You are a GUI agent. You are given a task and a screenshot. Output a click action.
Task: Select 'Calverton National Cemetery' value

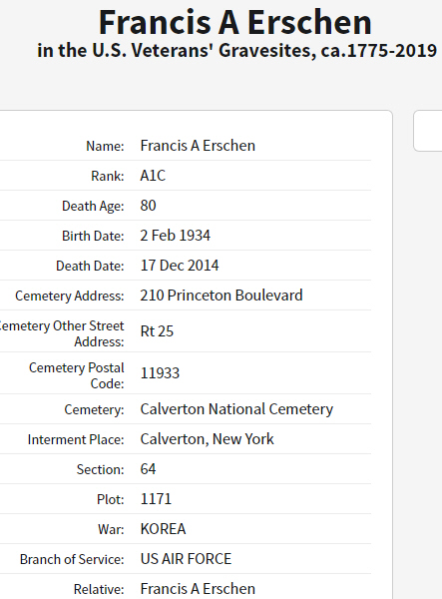236,409
